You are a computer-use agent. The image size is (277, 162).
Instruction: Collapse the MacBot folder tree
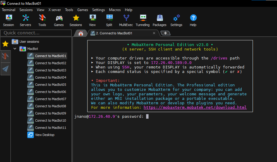(x=15, y=49)
